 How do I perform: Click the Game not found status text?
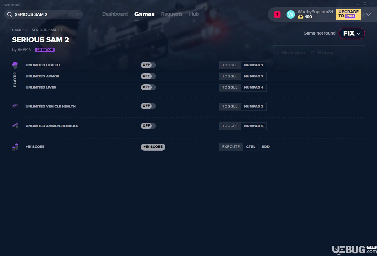coord(319,33)
